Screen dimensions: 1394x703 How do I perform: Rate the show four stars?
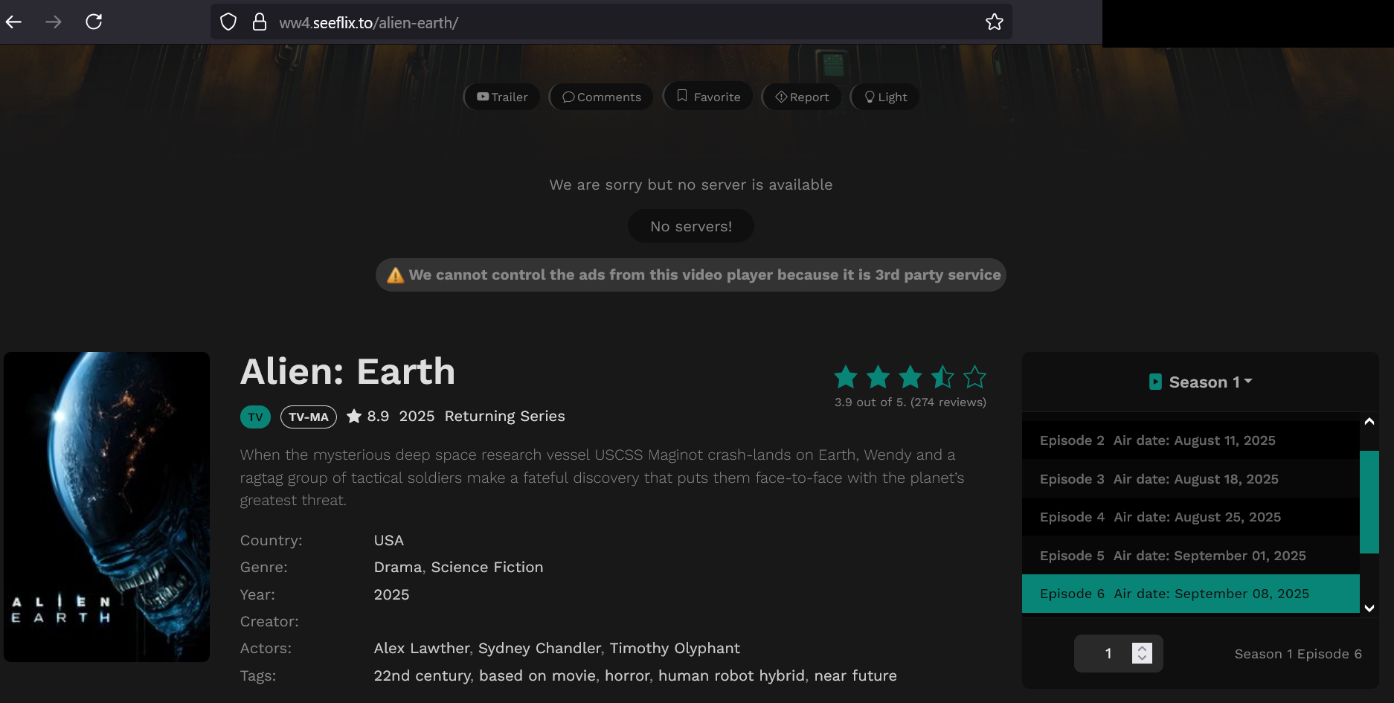tap(942, 377)
